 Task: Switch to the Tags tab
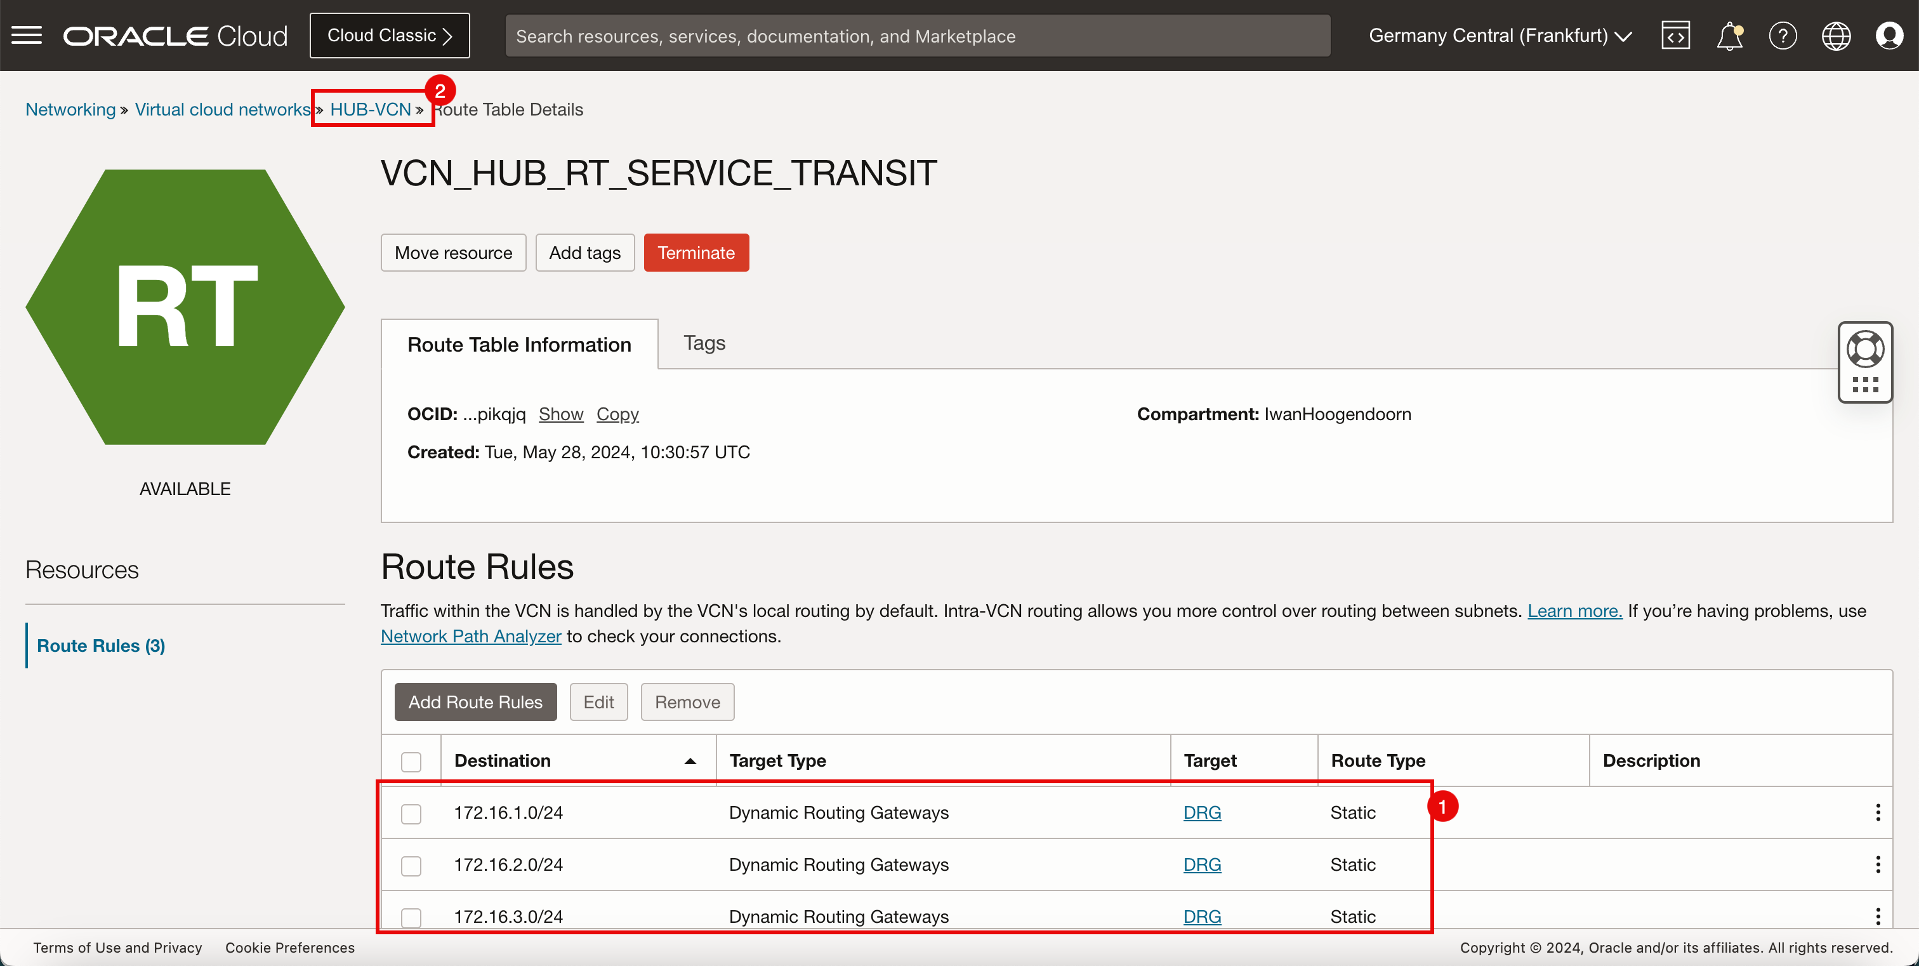click(x=703, y=343)
